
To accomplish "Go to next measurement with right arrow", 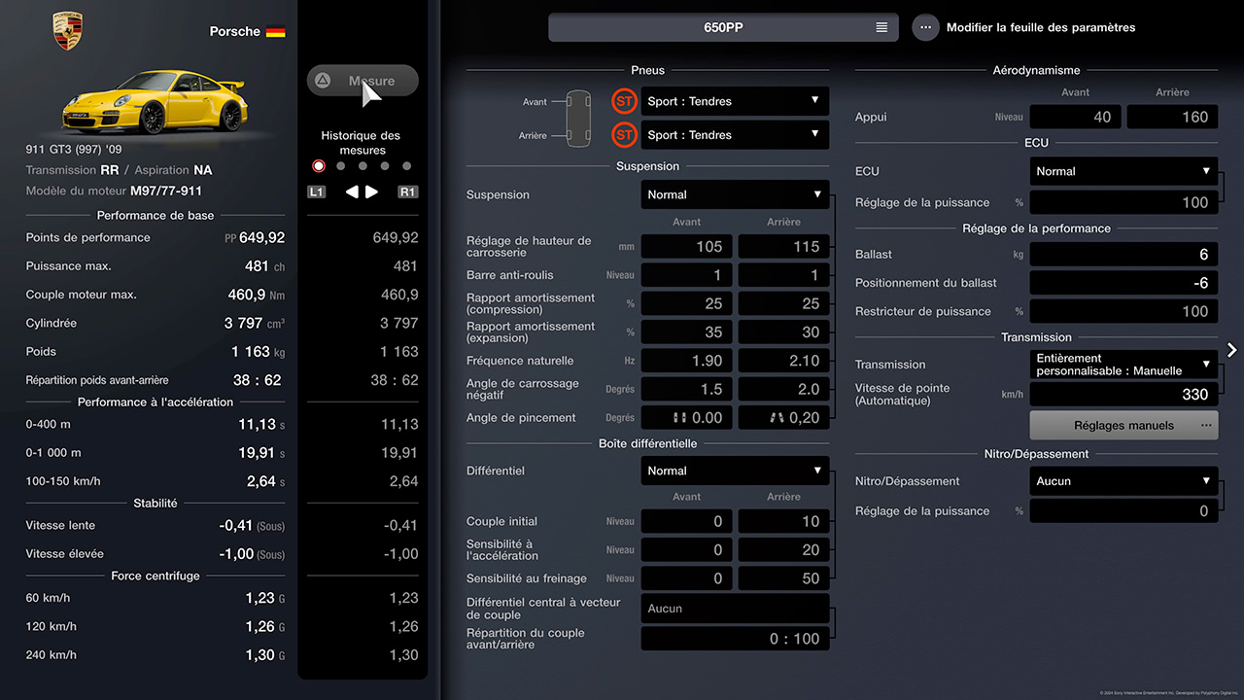I will click(x=372, y=192).
